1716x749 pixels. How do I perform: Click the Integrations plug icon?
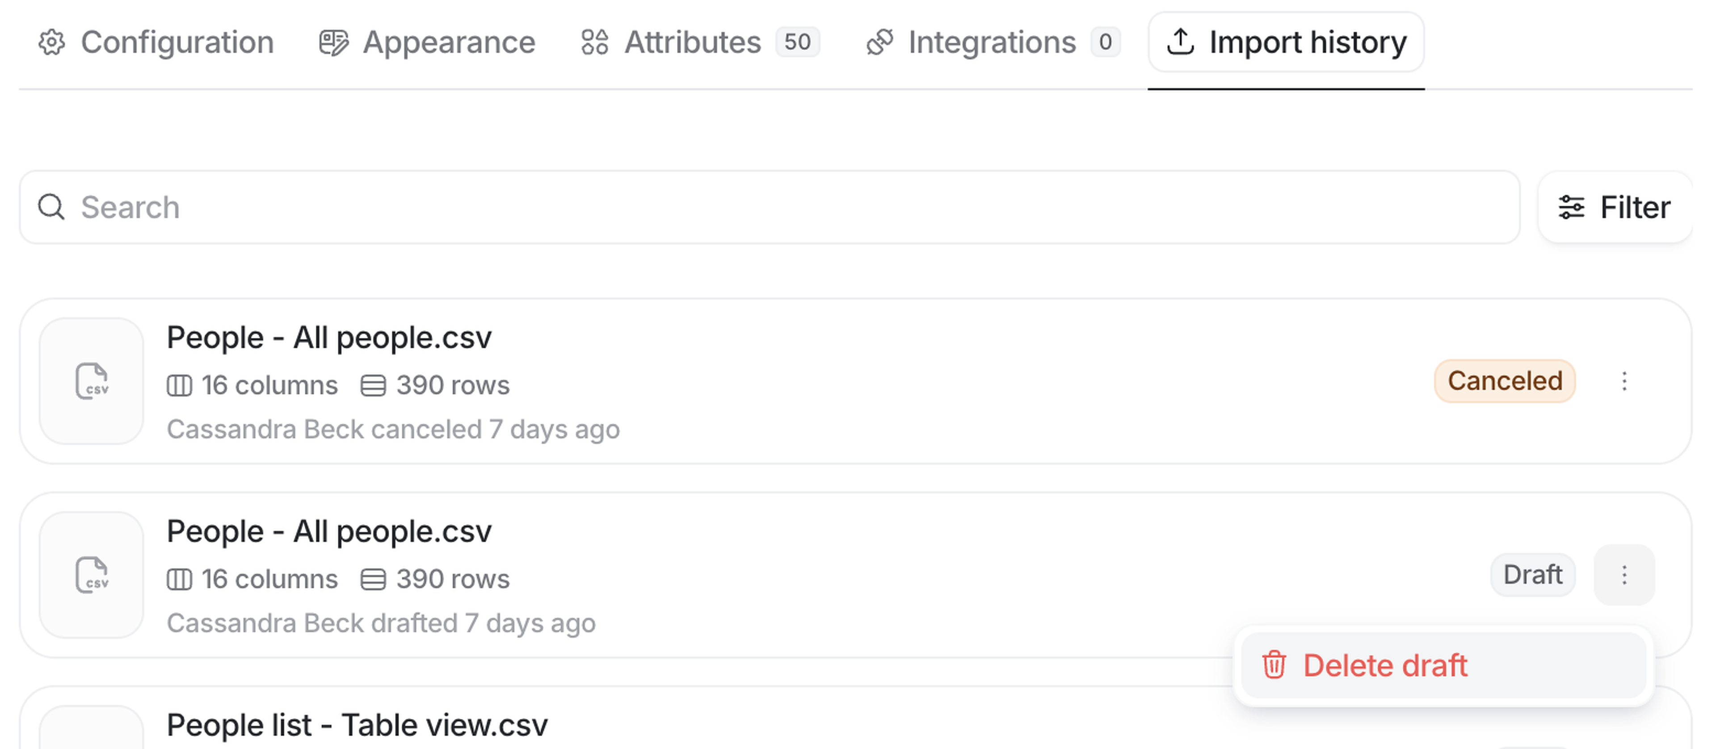tap(879, 42)
